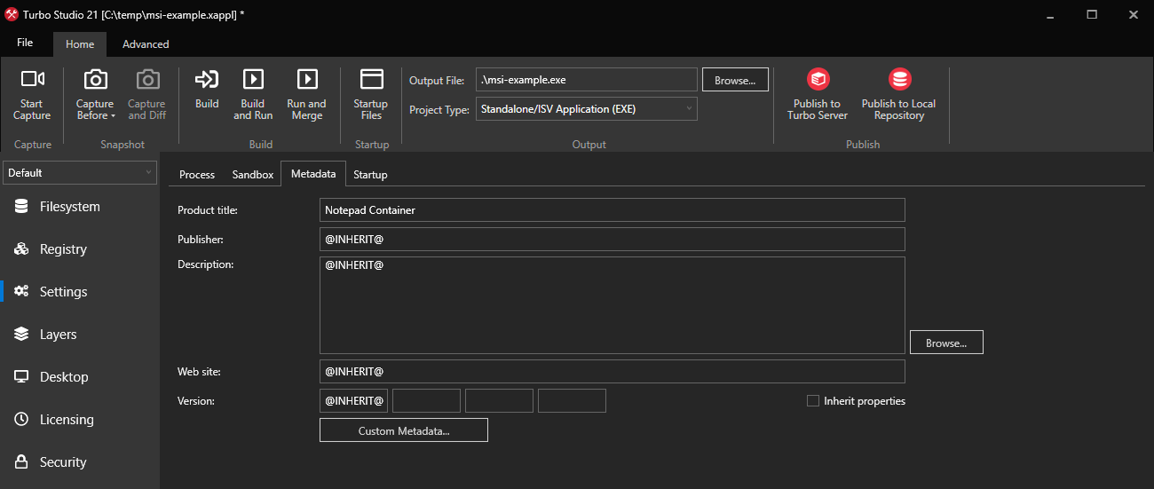Click into the Product title field
1154x489 pixels.
[612, 210]
